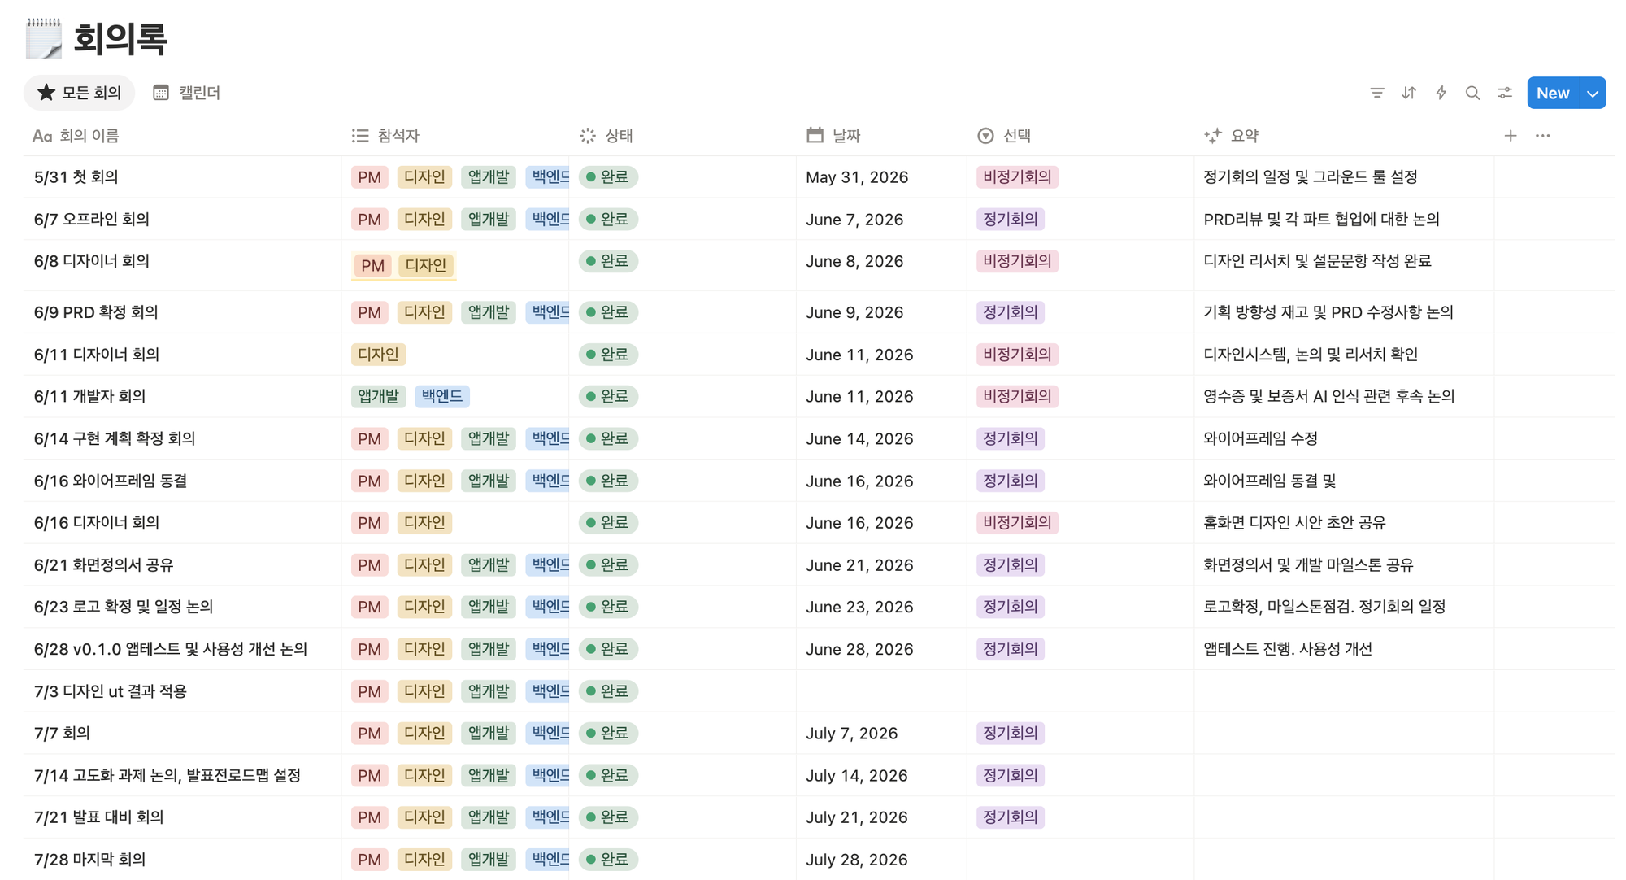Open 6/16 와이어프레임 동결 meeting
Image resolution: width=1626 pixels, height=880 pixels.
point(111,481)
